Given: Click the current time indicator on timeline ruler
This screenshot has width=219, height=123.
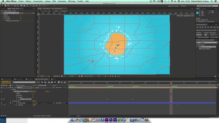Looking at the screenshot, I should click(171, 83).
